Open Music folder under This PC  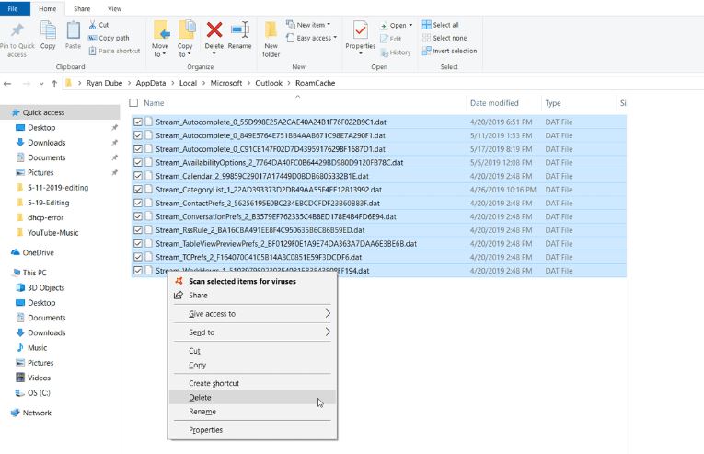[31, 348]
